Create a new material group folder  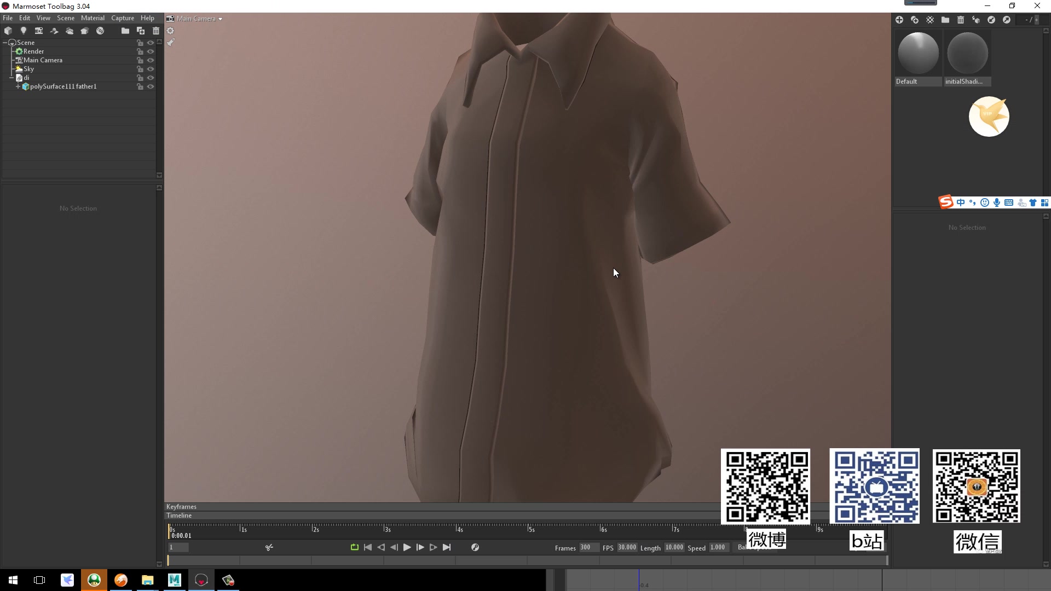tap(945, 20)
